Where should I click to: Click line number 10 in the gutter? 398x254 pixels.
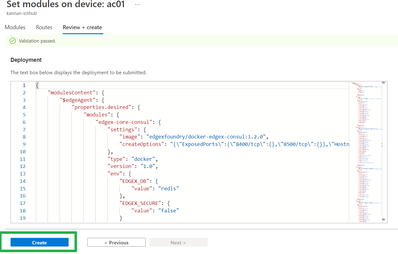click(23, 152)
